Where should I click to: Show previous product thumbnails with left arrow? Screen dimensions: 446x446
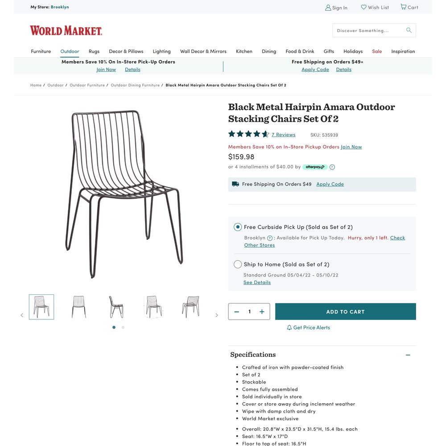point(22,315)
